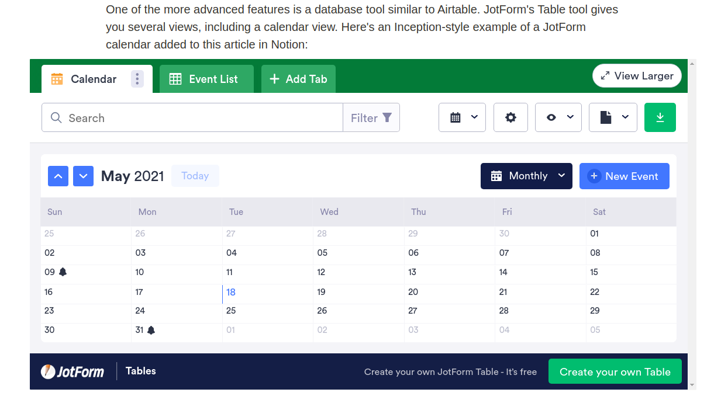Image resolution: width=721 pixels, height=396 pixels.
Task: Click the bell icon on May 09
Action: pos(63,272)
